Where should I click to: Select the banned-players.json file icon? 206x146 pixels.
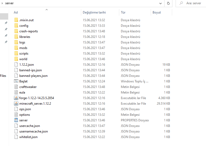(x=16, y=76)
